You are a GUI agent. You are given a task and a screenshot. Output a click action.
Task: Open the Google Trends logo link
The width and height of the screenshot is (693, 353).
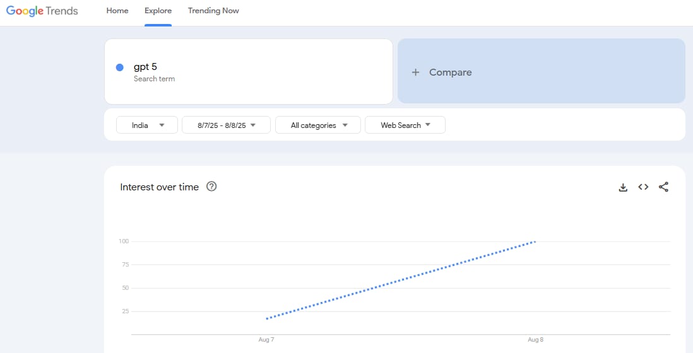[42, 11]
